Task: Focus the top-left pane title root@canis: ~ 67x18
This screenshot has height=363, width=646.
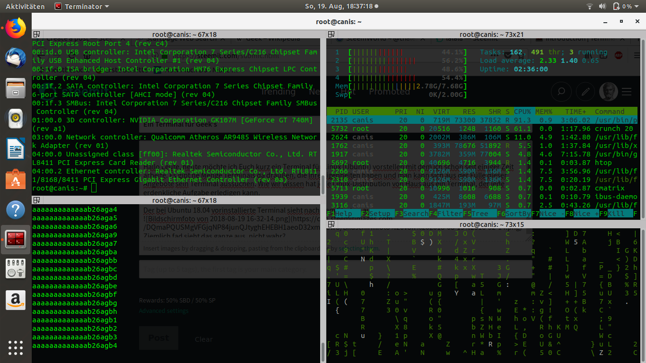Action: [x=184, y=35]
